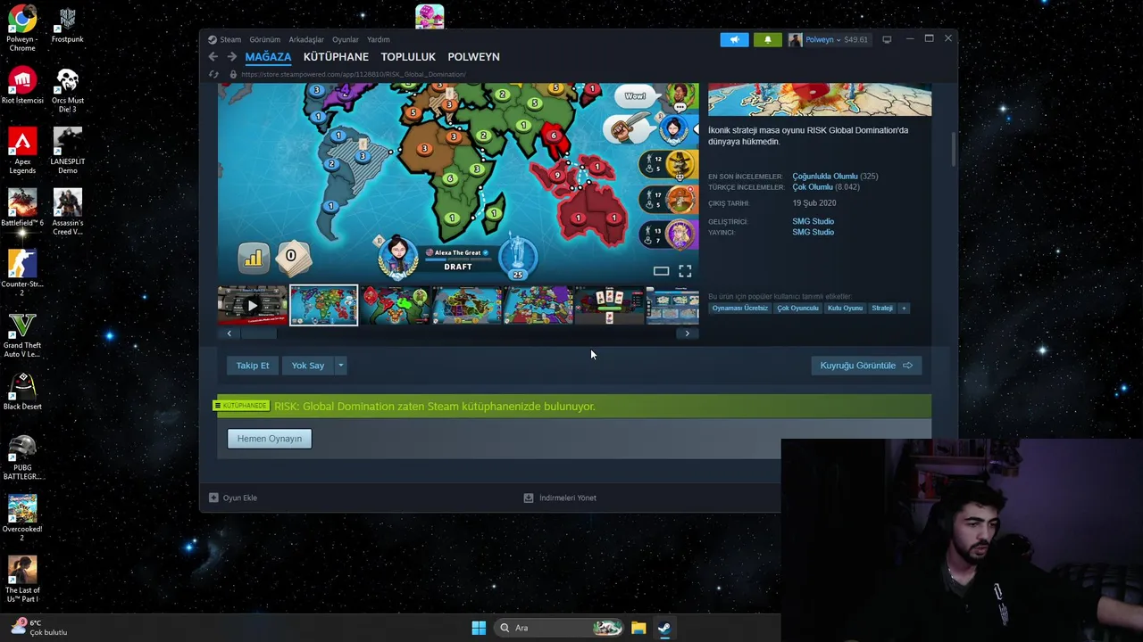Open the SMG Studio publisher link
The width and height of the screenshot is (1143, 642).
click(813, 232)
